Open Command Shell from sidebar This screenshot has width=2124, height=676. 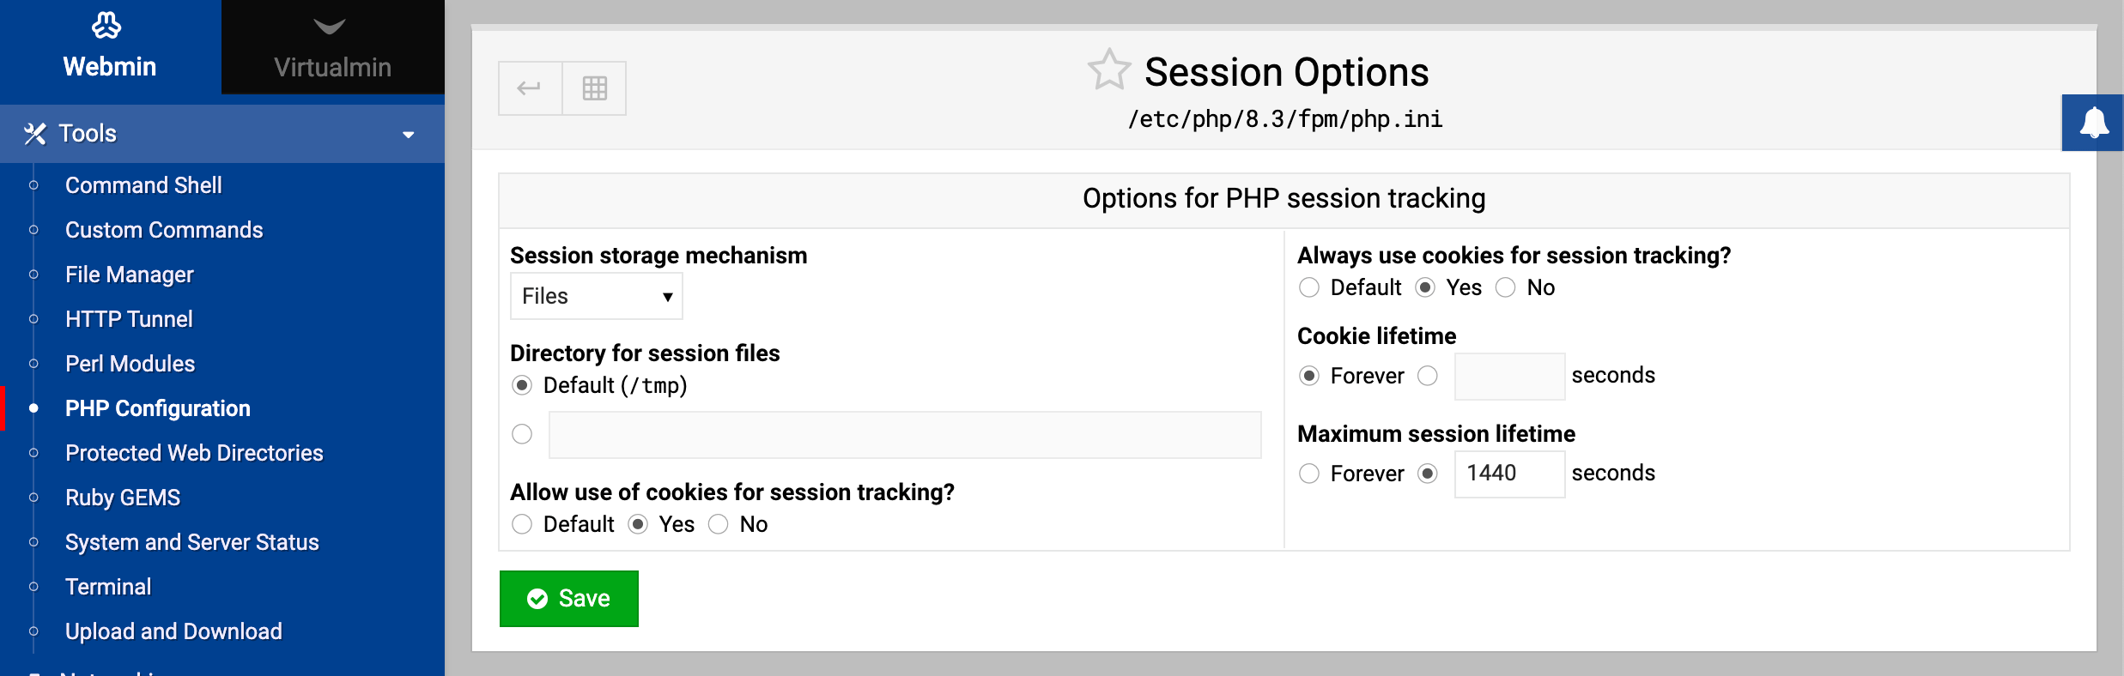coord(143,185)
